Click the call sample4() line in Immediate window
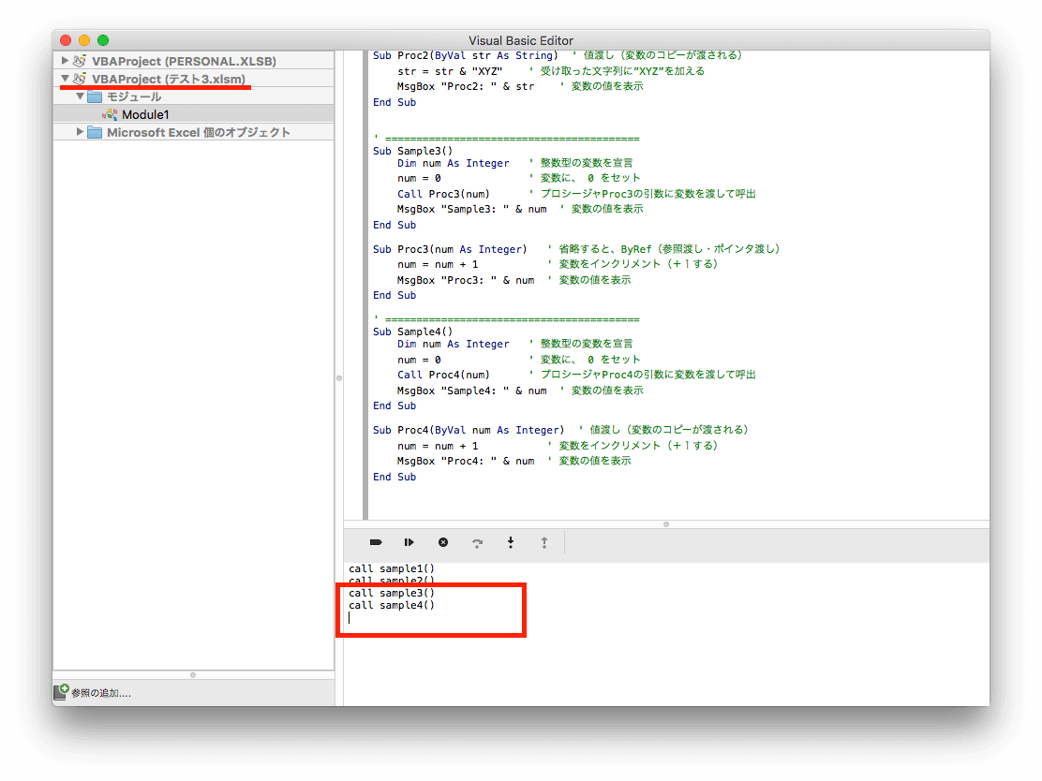 coord(392,605)
